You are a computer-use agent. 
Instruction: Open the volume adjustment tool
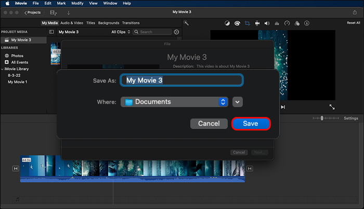[x=267, y=23]
